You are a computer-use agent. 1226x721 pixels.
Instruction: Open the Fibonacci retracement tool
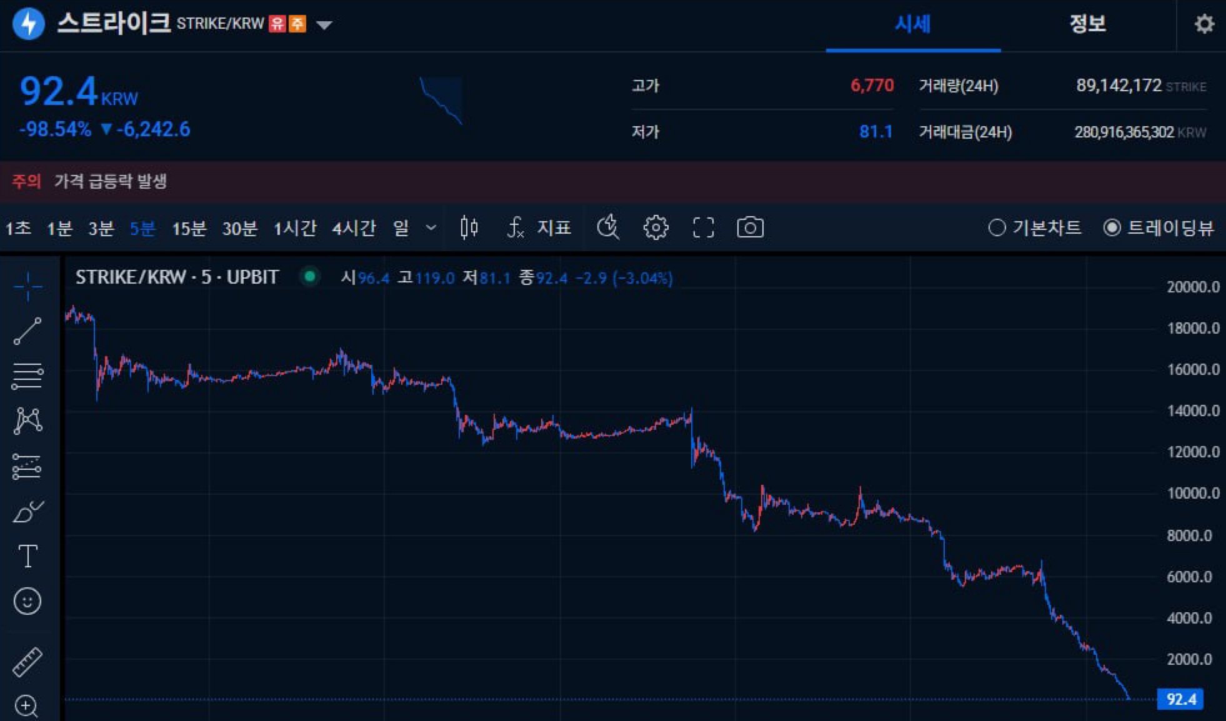(27, 376)
